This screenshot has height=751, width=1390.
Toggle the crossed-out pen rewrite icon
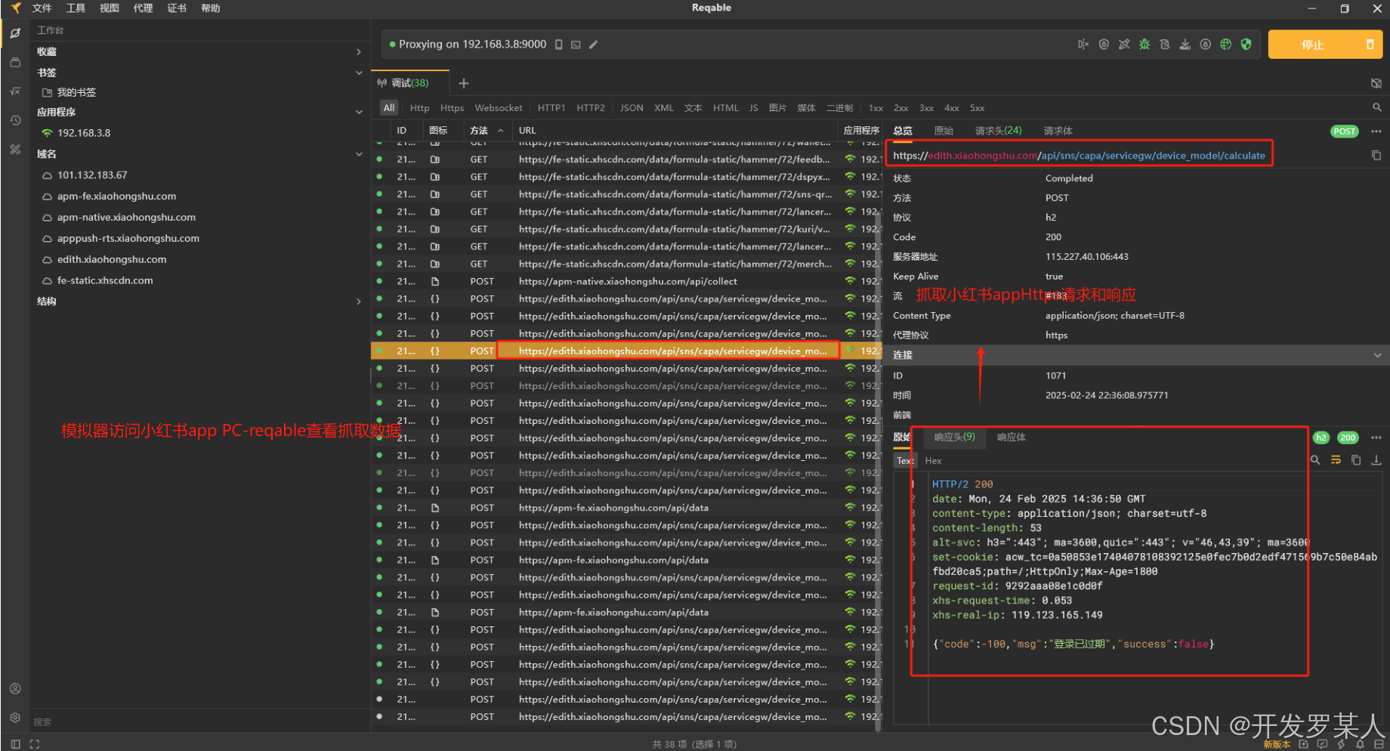click(1124, 45)
